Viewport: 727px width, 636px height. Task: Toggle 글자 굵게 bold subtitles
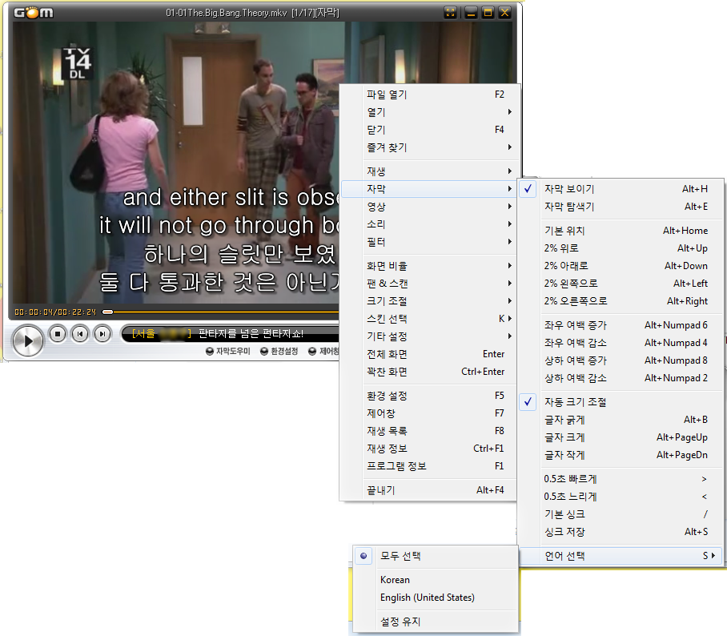(621, 420)
